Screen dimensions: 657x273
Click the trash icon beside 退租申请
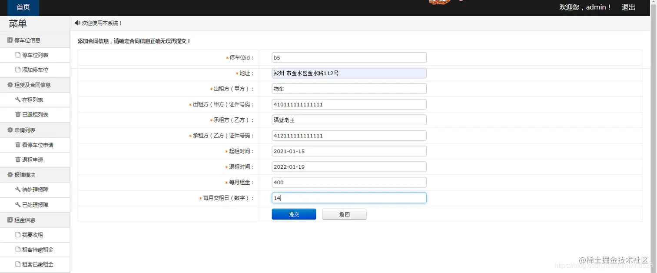click(18, 160)
